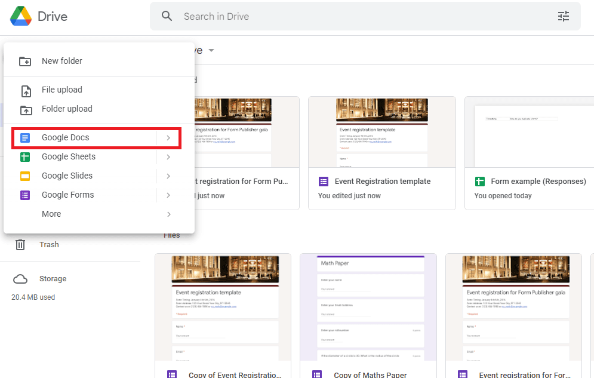Choose Folder upload menu item

point(99,109)
